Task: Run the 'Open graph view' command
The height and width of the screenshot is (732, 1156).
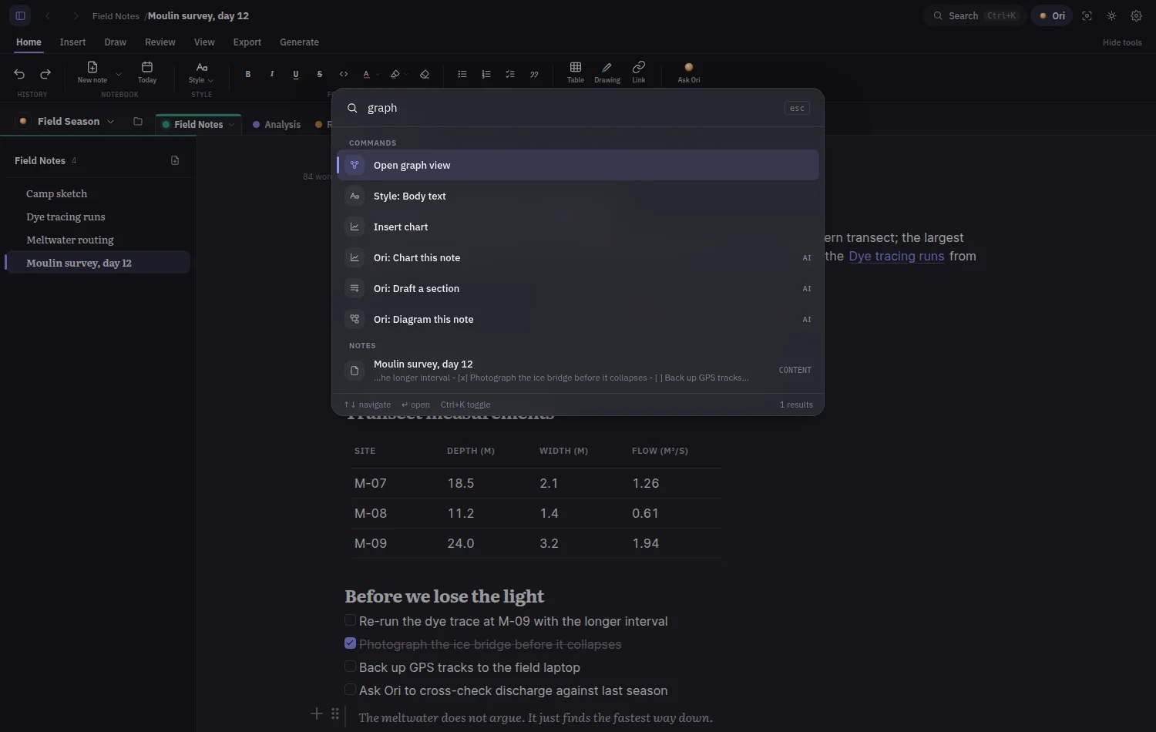Action: (x=578, y=165)
